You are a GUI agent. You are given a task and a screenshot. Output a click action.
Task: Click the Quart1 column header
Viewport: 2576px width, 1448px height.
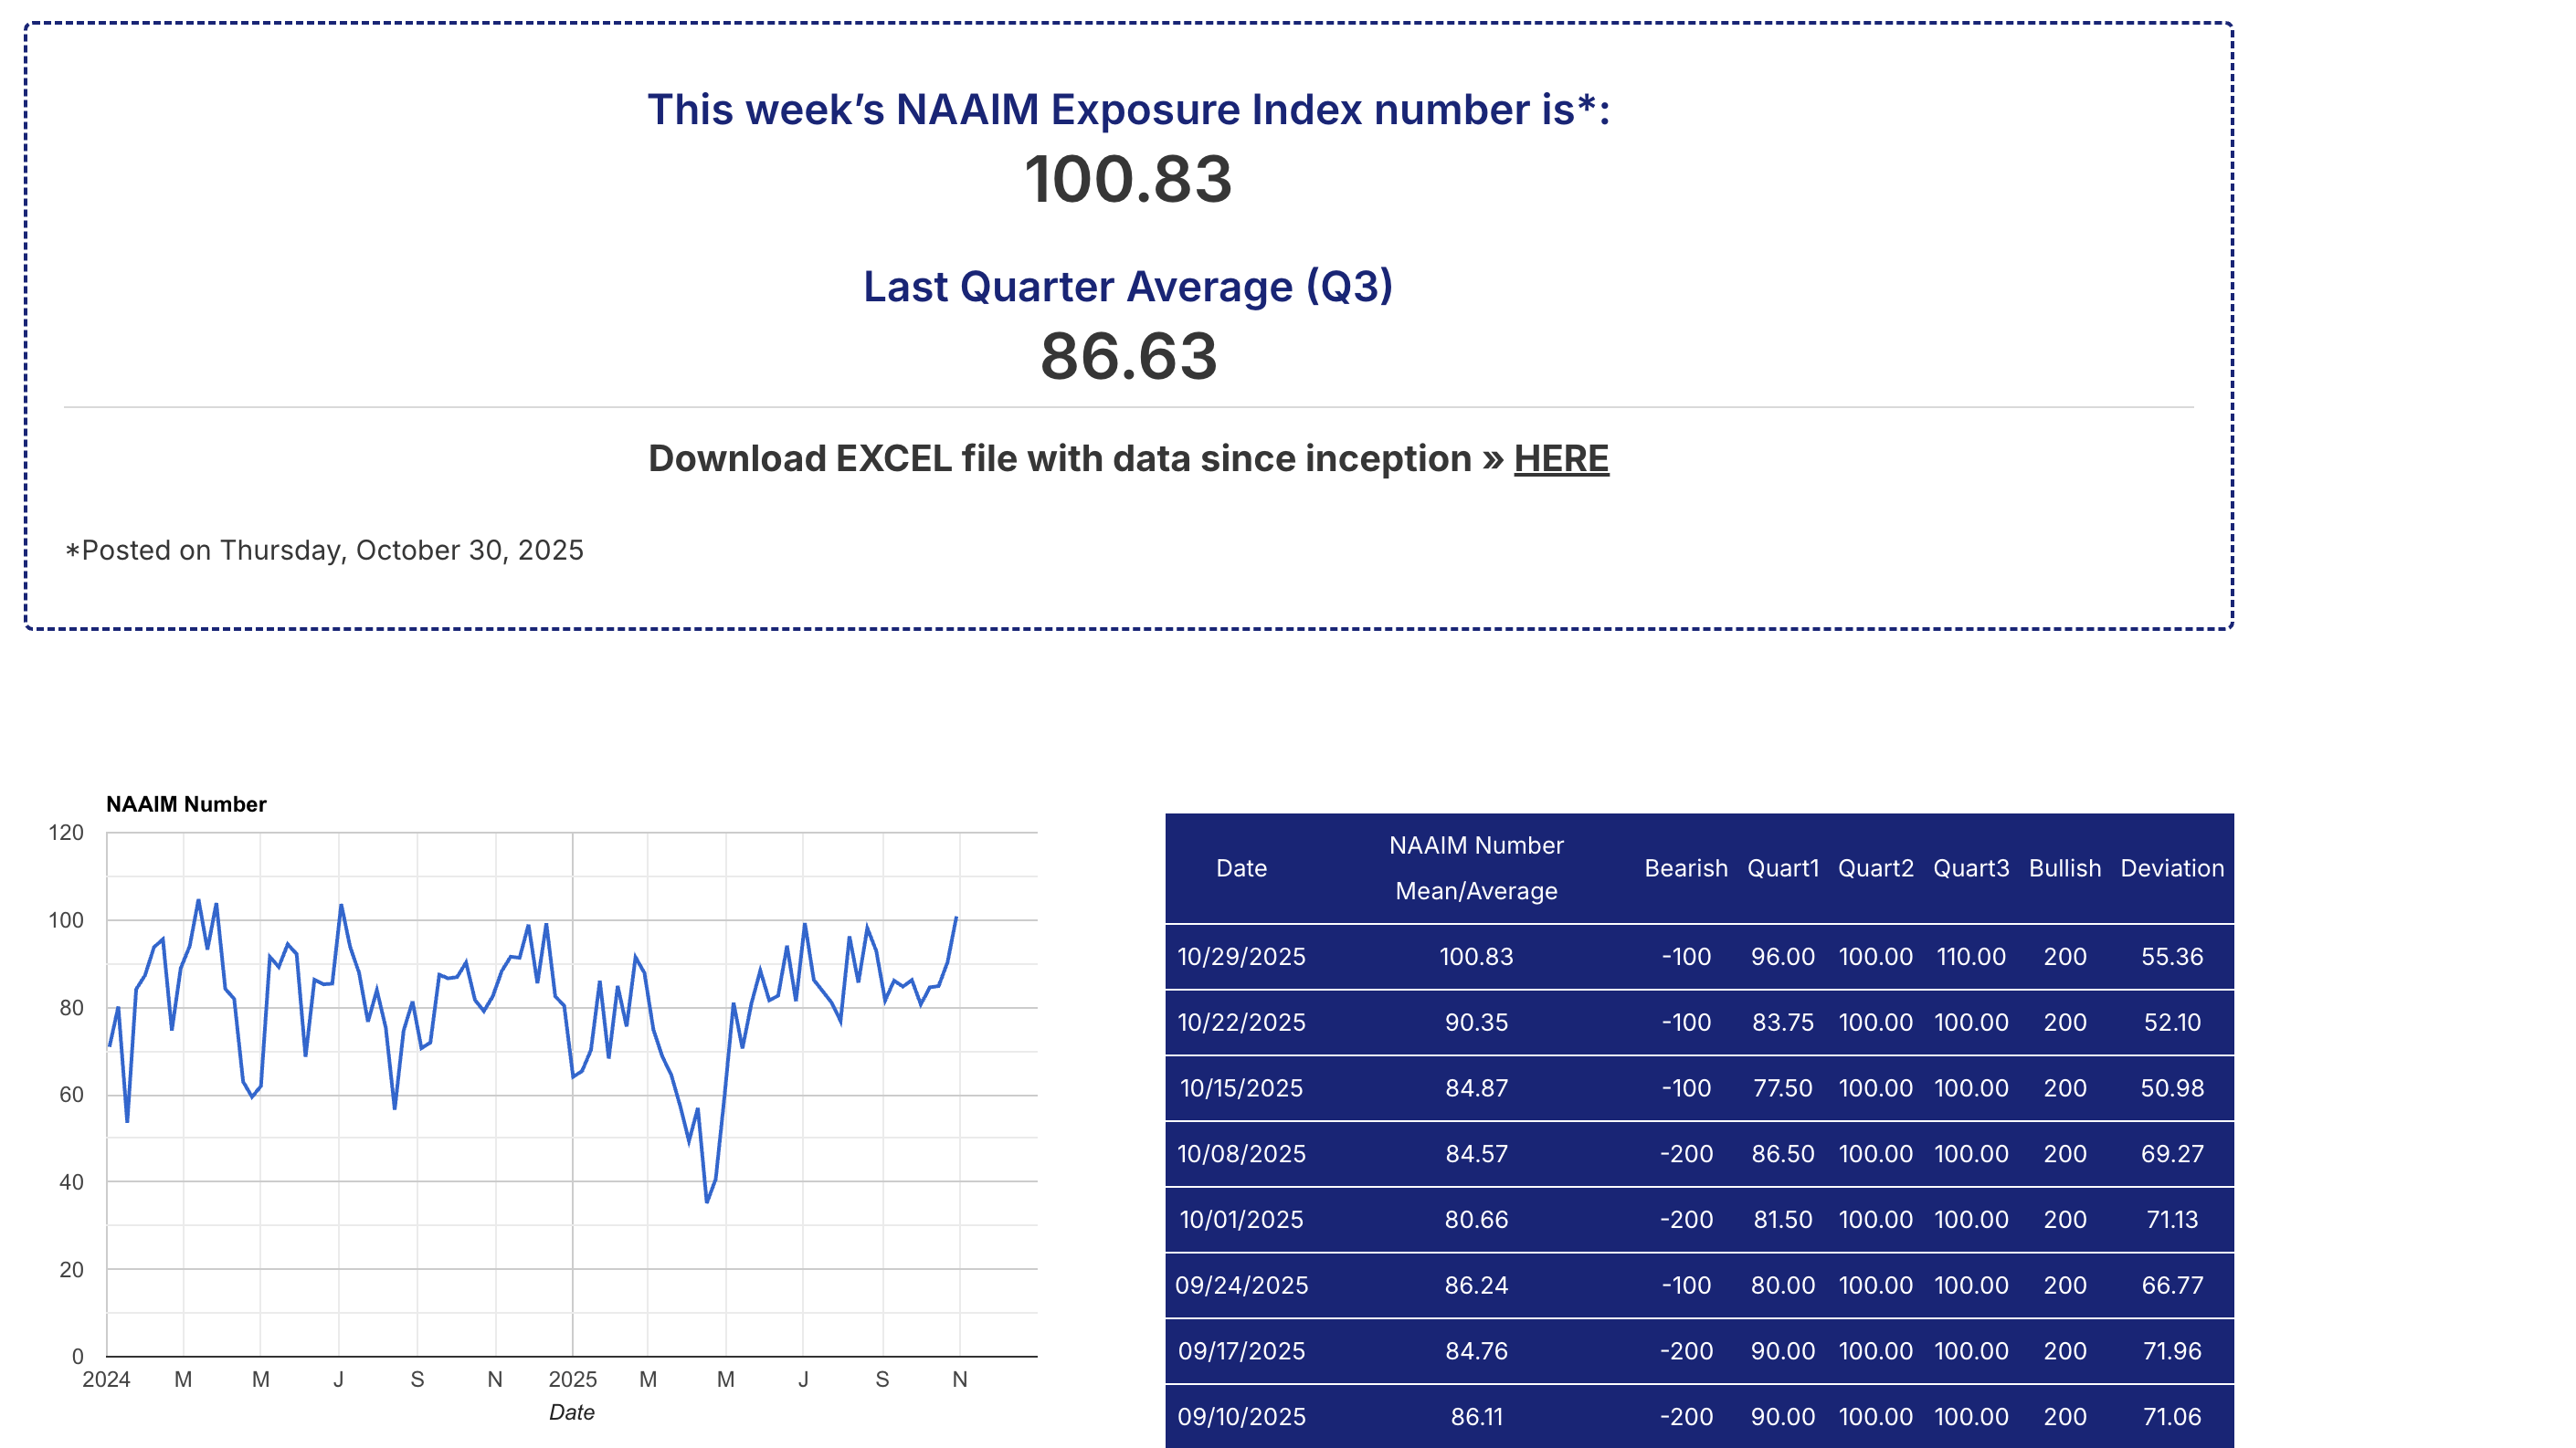coord(1782,867)
